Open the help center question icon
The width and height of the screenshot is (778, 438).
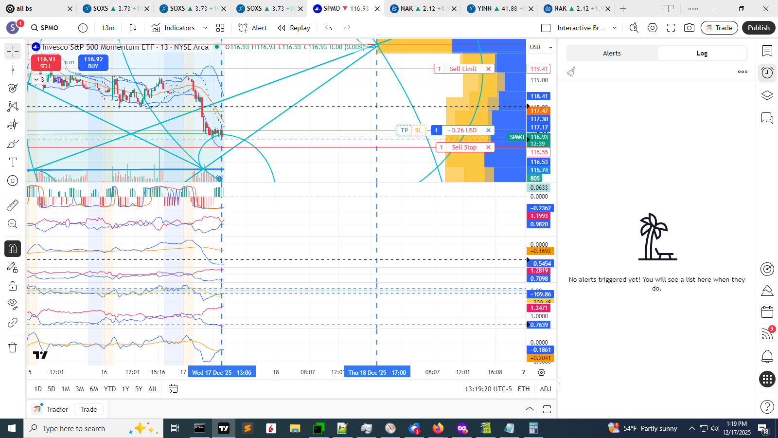tap(767, 406)
